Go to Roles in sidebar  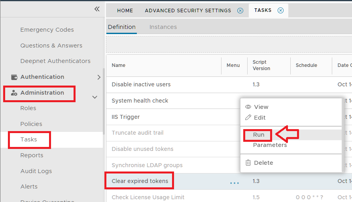click(28, 108)
